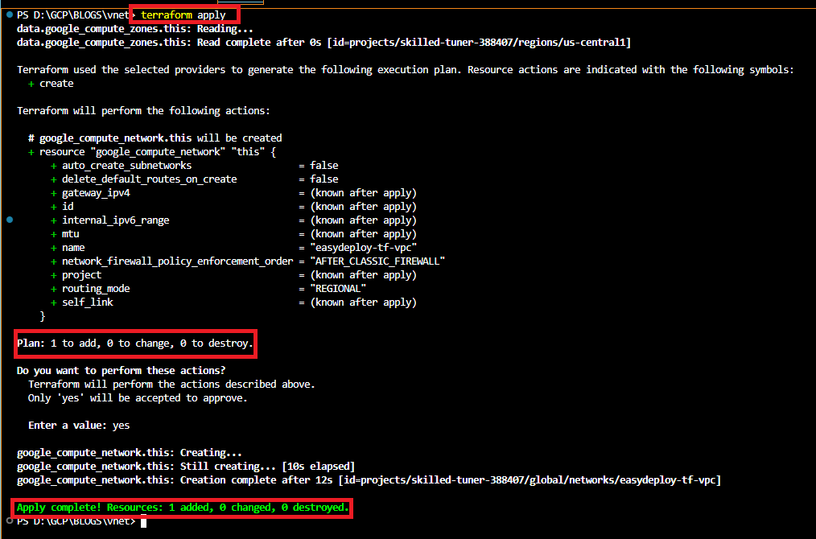
Task: Click the 'routing_mode' attribute name
Action: tap(96, 289)
